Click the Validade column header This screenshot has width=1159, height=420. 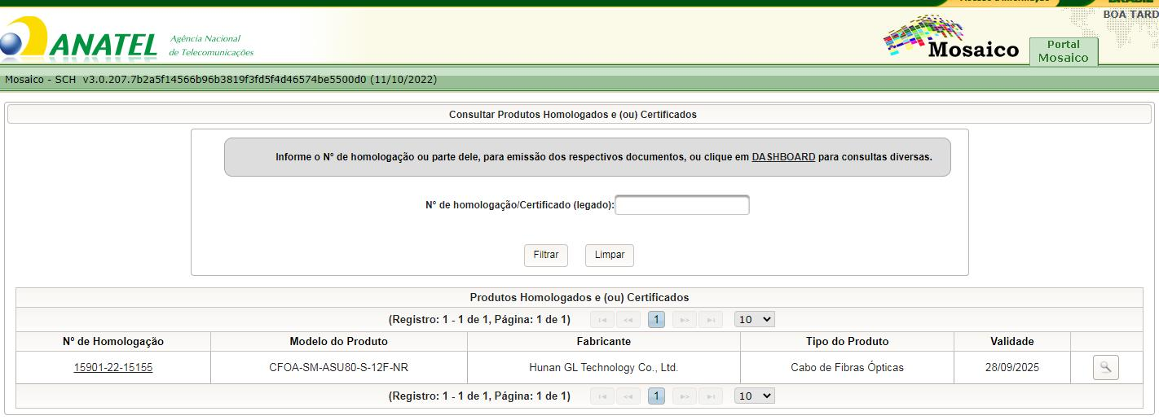coord(1012,342)
